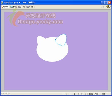Select the bottom anchor point of the ear path
This screenshot has height=96, width=112.
click(60, 45)
